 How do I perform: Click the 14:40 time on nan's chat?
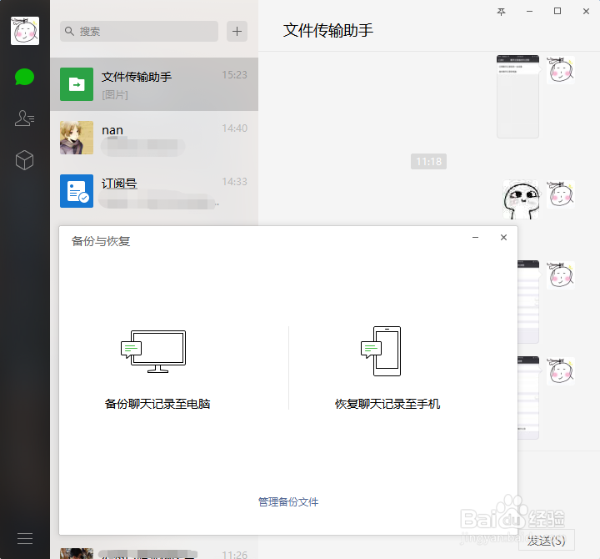point(234,128)
